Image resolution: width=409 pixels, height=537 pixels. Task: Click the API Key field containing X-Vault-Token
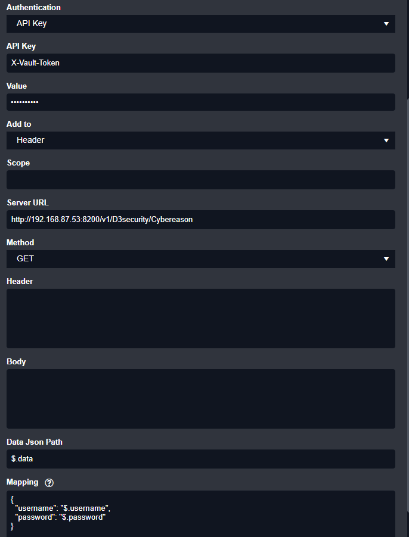200,63
